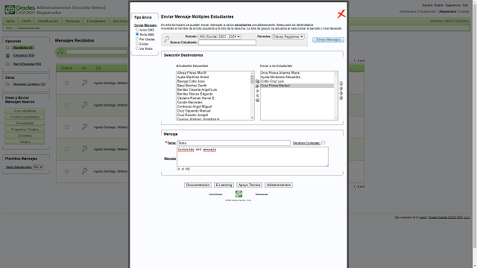This screenshot has height=268, width=477.
Task: Select the E-Mail radio option
Action: click(x=137, y=43)
